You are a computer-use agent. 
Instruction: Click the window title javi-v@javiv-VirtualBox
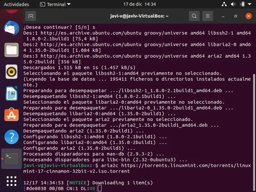[139, 16]
